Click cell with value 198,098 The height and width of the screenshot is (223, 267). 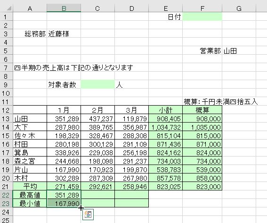click(98, 161)
